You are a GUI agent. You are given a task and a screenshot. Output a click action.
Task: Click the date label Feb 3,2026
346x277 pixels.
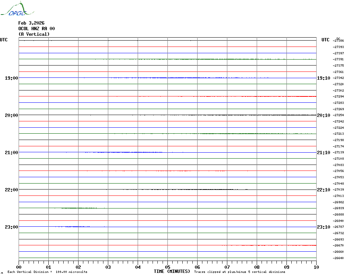pyautogui.click(x=31, y=23)
